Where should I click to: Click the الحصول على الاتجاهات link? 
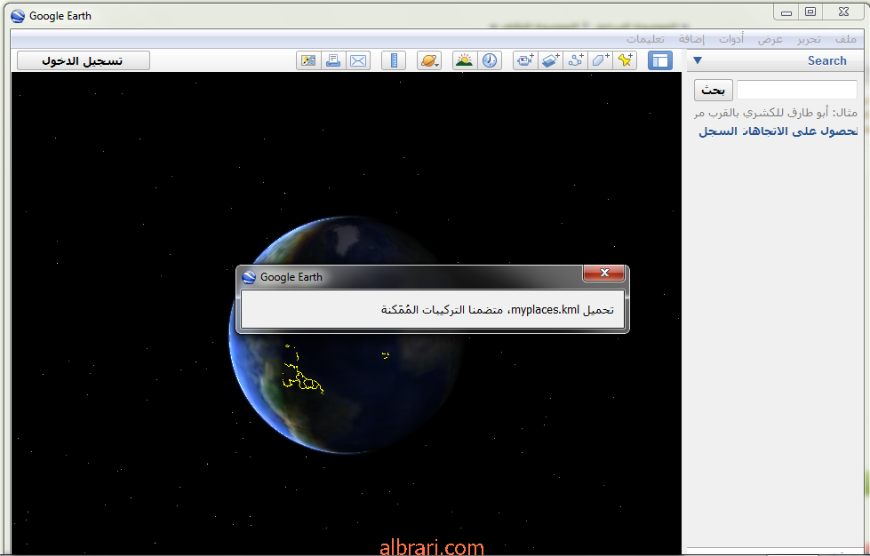pyautogui.click(x=801, y=131)
